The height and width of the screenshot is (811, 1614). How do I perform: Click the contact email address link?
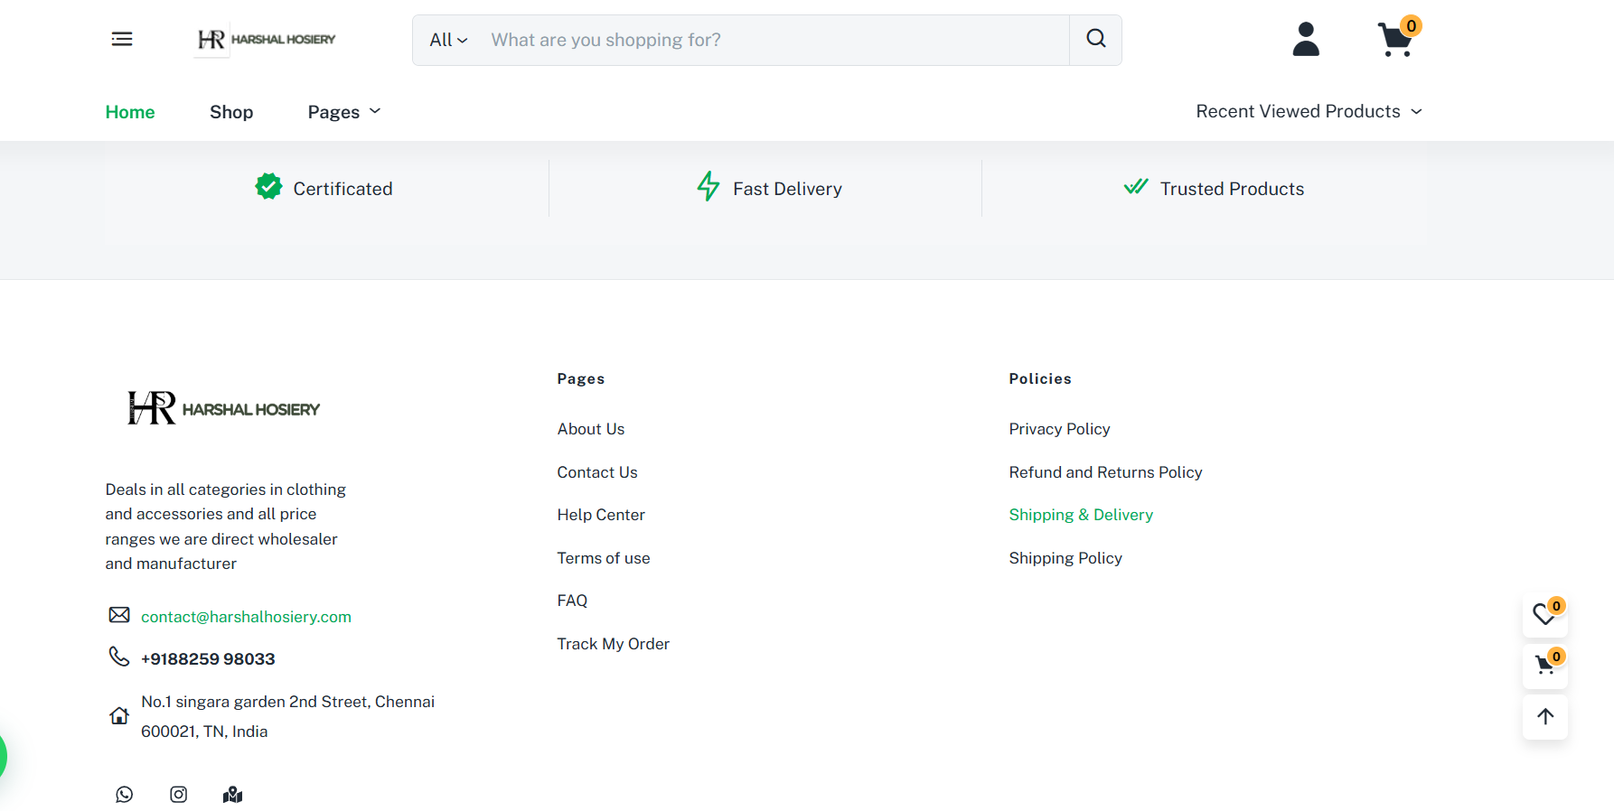246,617
